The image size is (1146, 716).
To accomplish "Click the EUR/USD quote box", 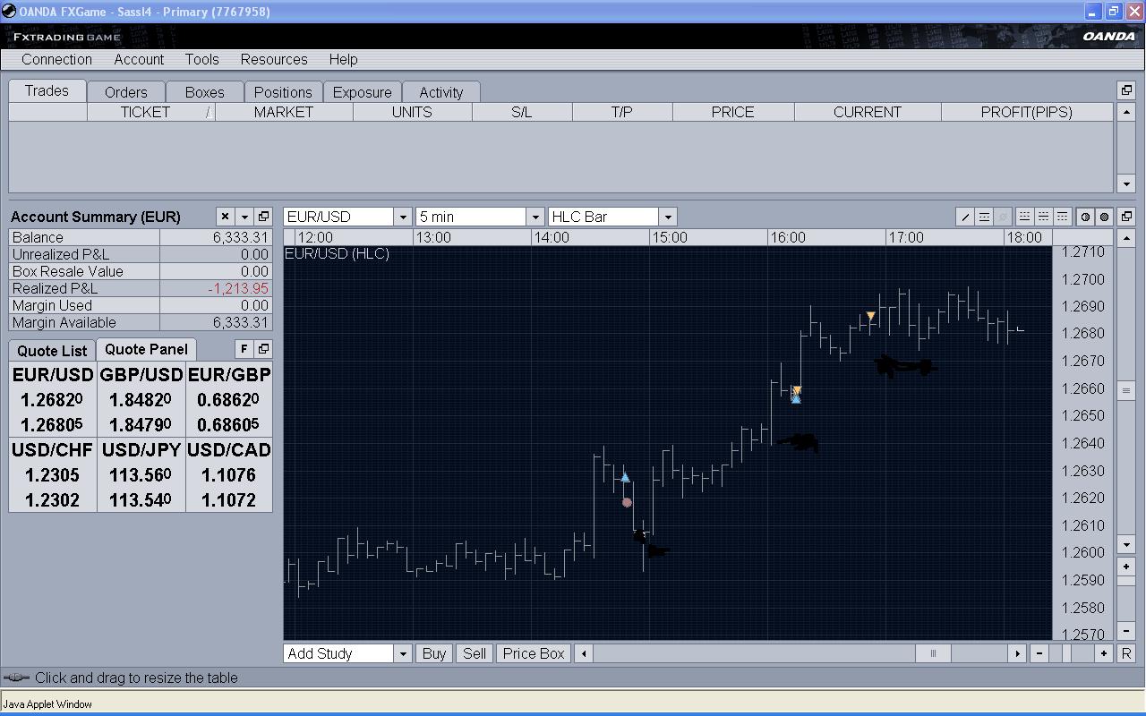I will pyautogui.click(x=53, y=399).
